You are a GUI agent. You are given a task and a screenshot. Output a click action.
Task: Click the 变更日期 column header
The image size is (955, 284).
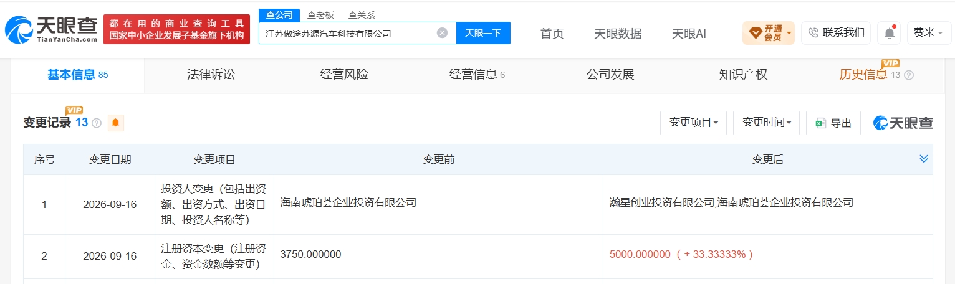point(110,159)
